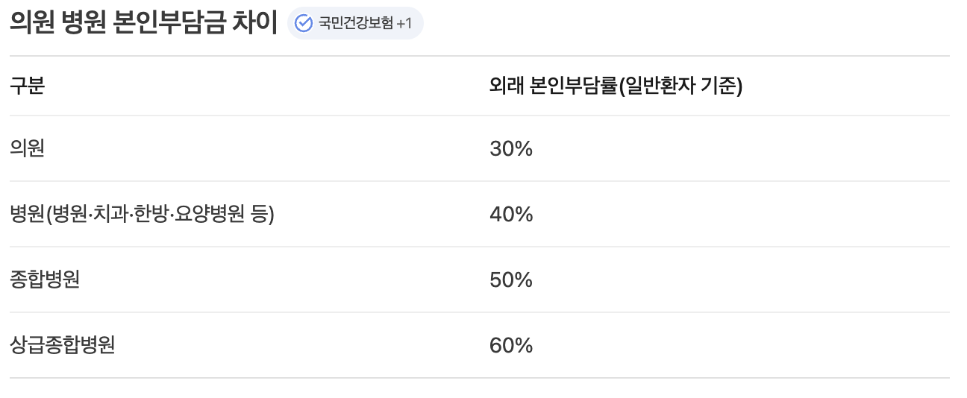967x398 pixels.
Task: Click the word 본인부담금 in the title
Action: point(174,23)
